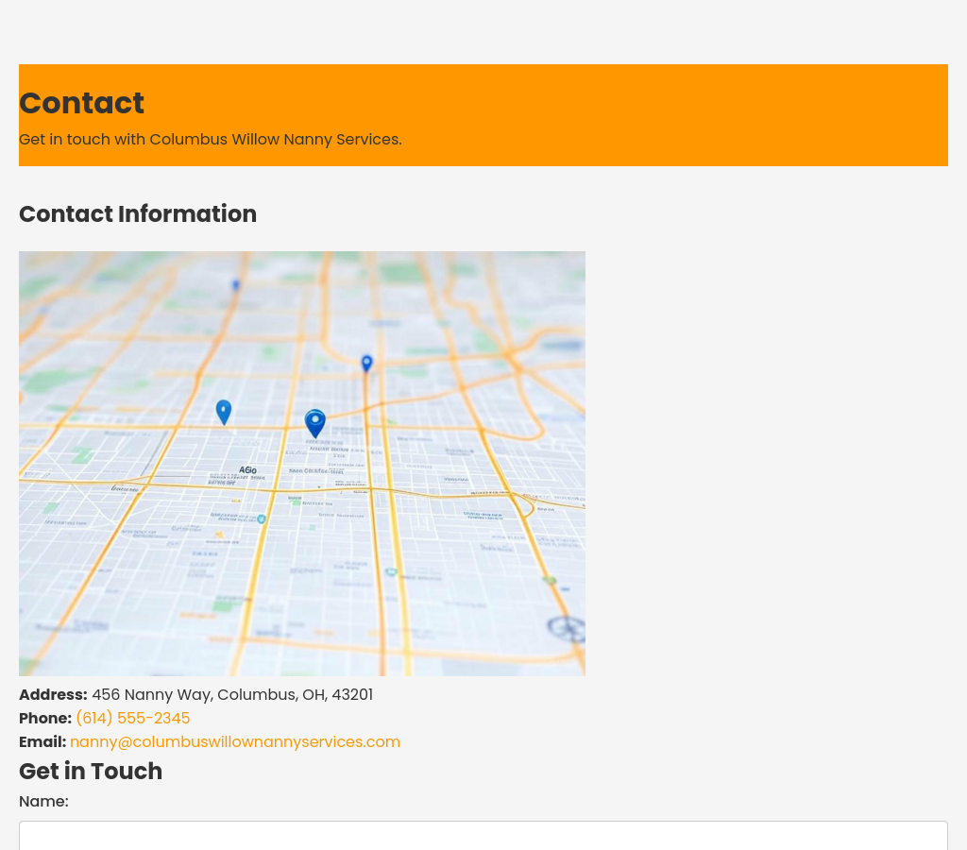Focus the Name input field
Image resolution: width=967 pixels, height=850 pixels.
coord(483,836)
